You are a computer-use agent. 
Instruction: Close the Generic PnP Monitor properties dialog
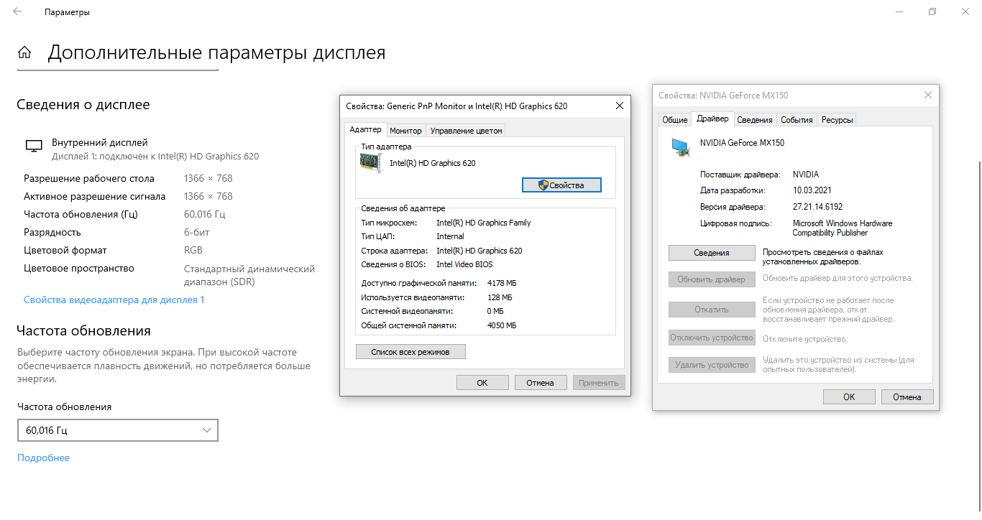620,106
